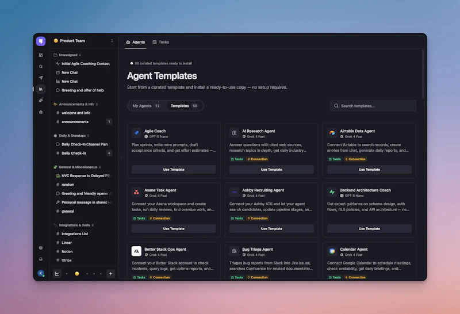460x314 pixels.
Task: Click the Search templates field
Action: 373,106
